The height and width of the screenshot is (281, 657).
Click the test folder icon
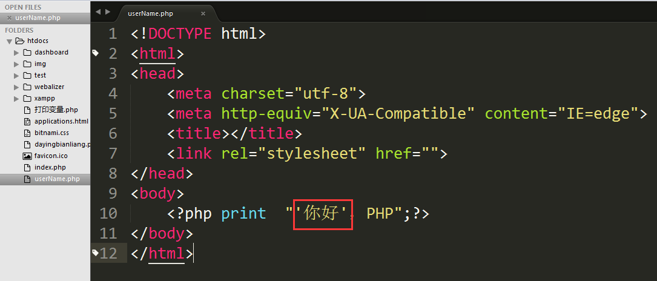point(27,75)
